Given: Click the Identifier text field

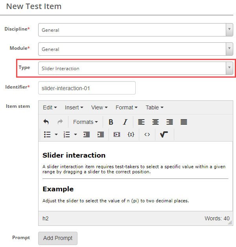Looking at the screenshot, I should (87, 88).
